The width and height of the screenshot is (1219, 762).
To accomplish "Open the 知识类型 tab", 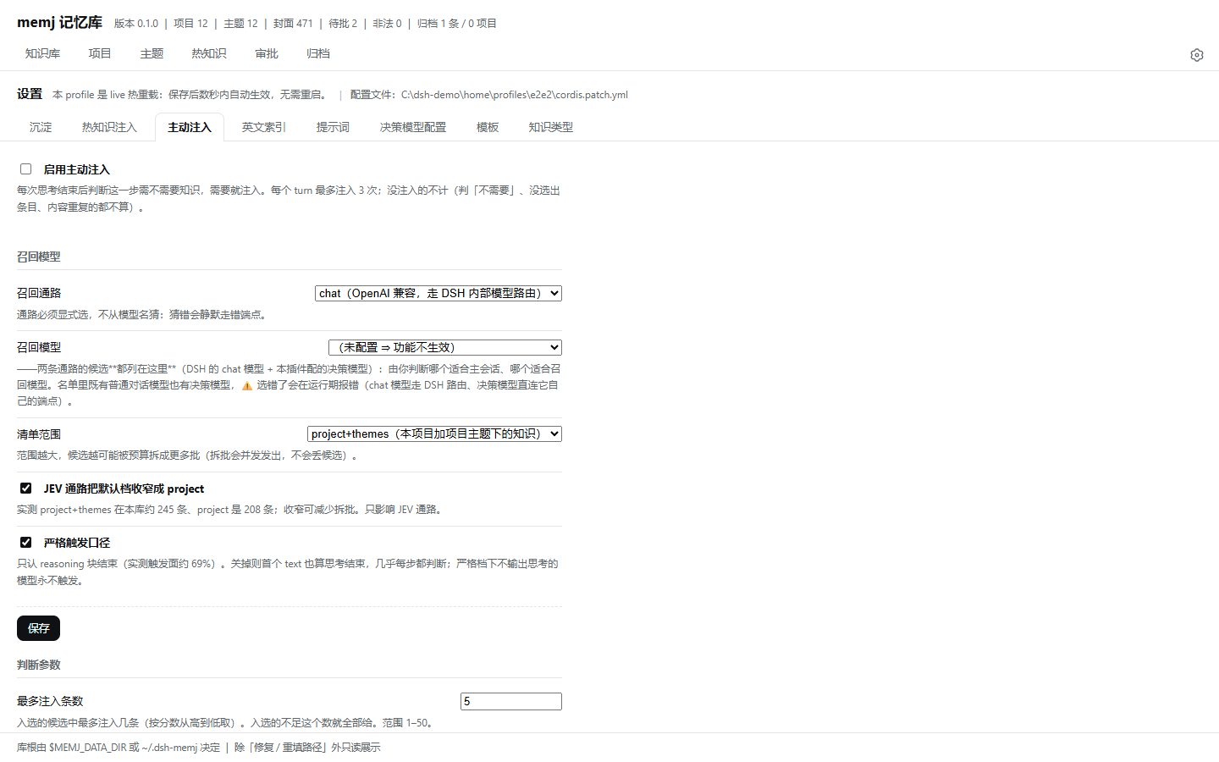I will pyautogui.click(x=551, y=127).
